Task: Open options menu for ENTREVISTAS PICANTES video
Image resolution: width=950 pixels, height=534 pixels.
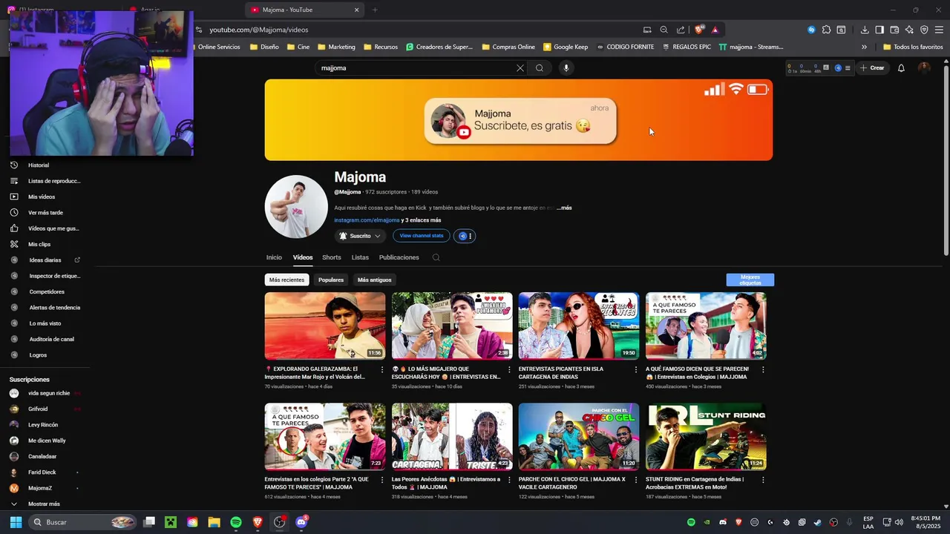Action: (x=636, y=369)
